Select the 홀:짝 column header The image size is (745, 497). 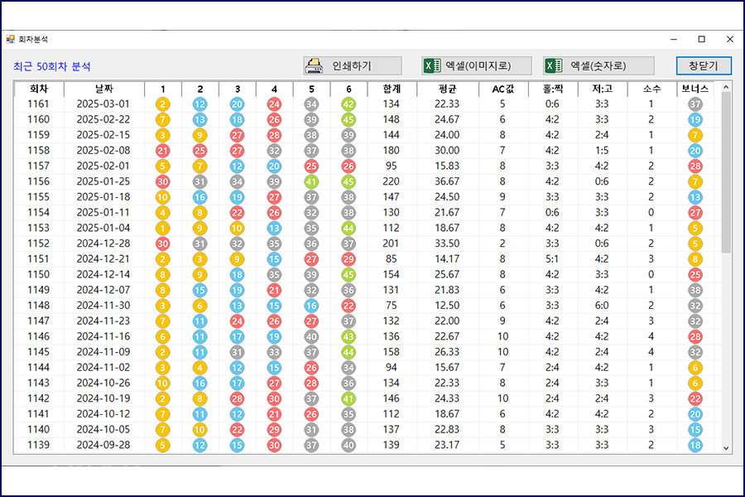click(x=553, y=89)
